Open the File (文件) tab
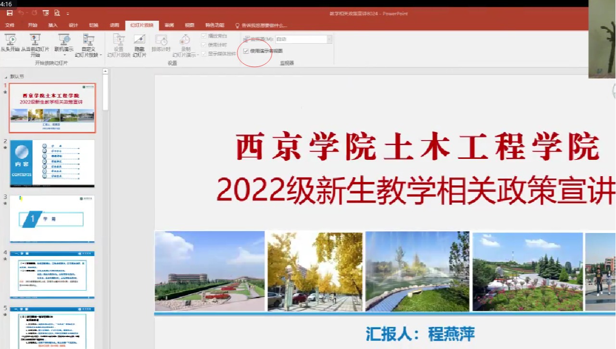The width and height of the screenshot is (616, 349). point(10,26)
